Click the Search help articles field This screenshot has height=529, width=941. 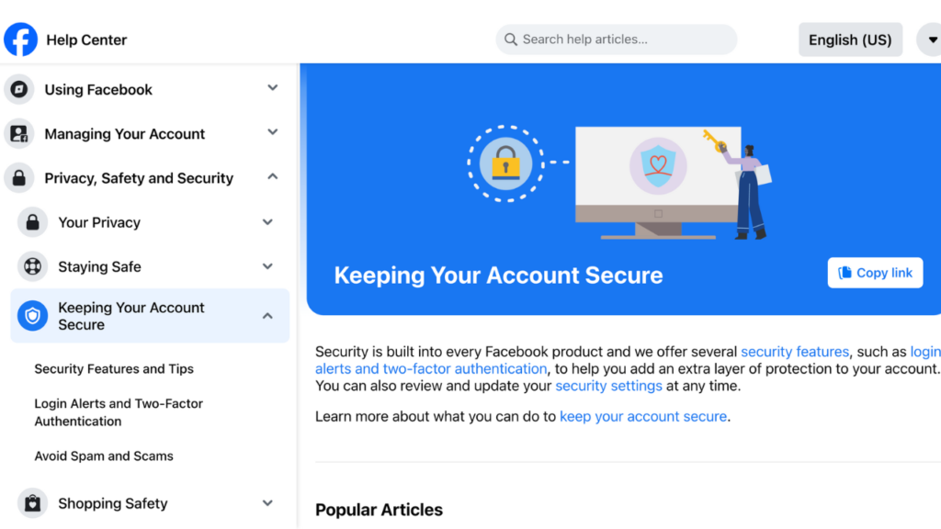click(x=617, y=39)
